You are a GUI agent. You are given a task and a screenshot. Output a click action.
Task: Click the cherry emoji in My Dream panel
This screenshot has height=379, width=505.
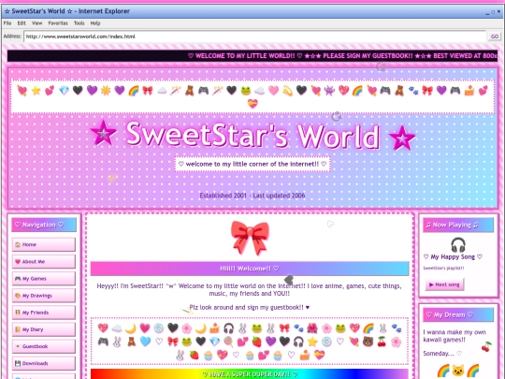pos(486,347)
